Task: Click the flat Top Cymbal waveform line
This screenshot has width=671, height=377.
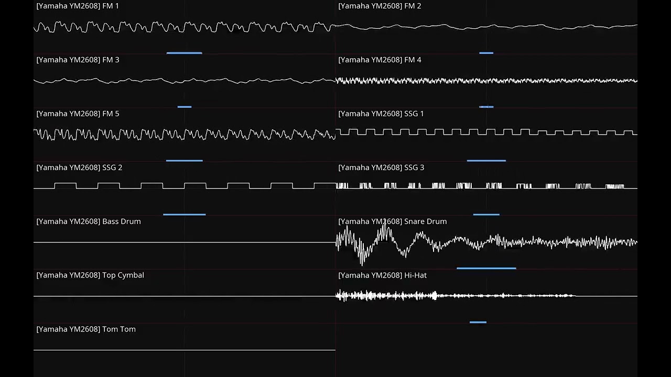Action: tap(185, 296)
